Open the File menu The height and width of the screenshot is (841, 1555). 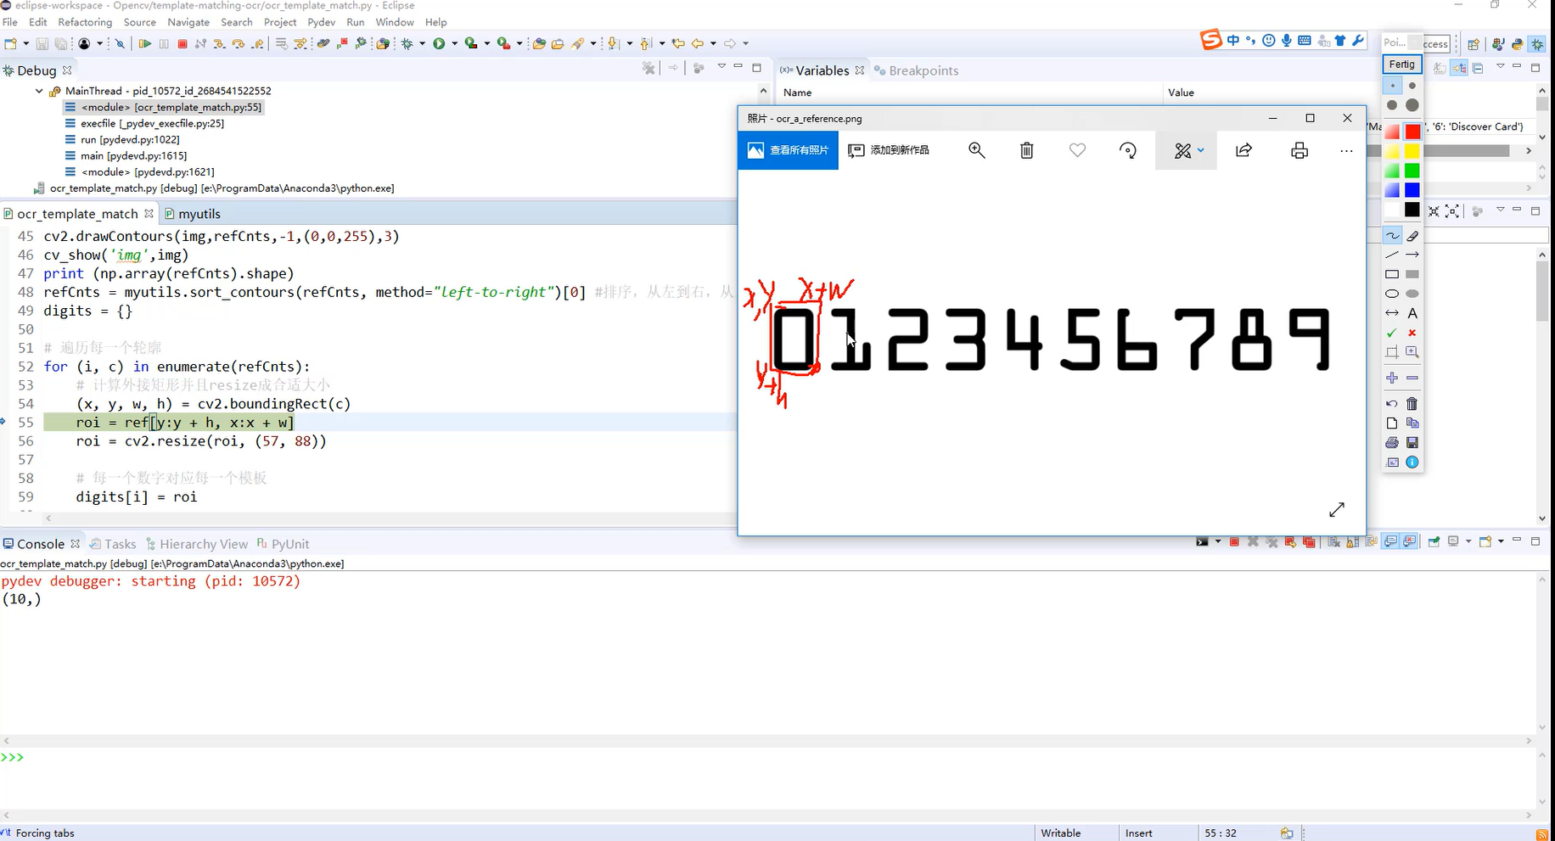click(x=10, y=22)
